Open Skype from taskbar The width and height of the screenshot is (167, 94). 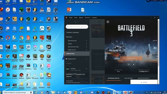120,92
